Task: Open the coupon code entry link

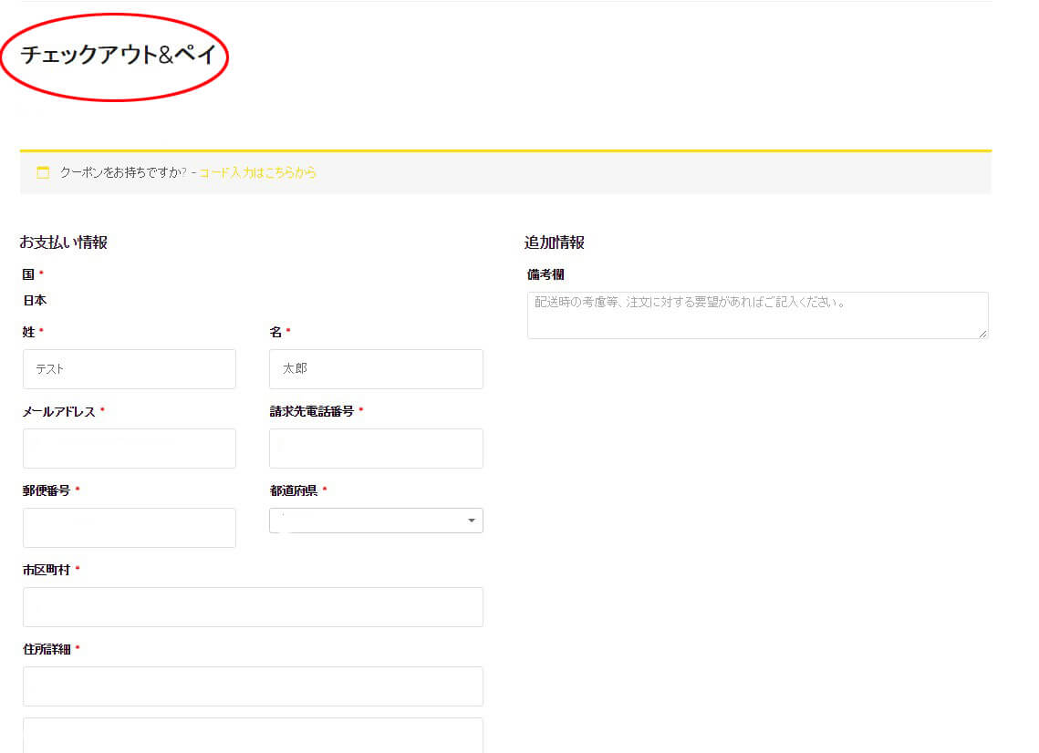Action: tap(258, 172)
